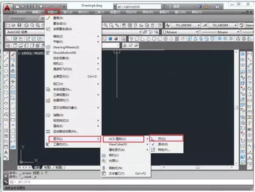255x192 pixels.
Task: Toggle UCS icon 开(O) on
Action: point(166,139)
